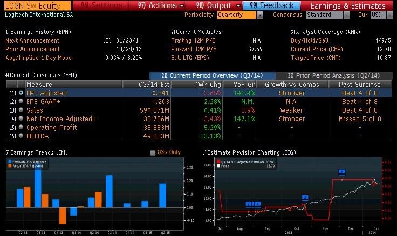Screen dimensions: 397x236
Task: Select the EPS GAAP+ radio button
Action: (21, 101)
